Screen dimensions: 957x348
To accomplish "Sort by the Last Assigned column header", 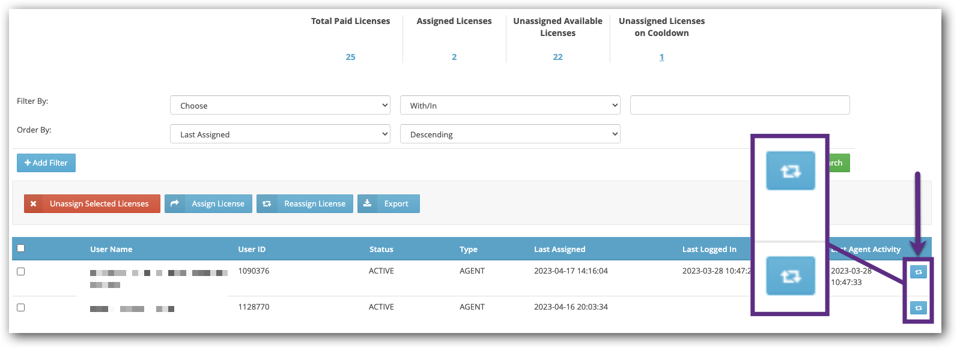I will (559, 250).
